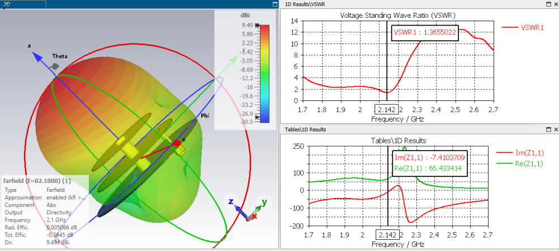Click the farfield (f=02.1000) info panel header

[37, 181]
